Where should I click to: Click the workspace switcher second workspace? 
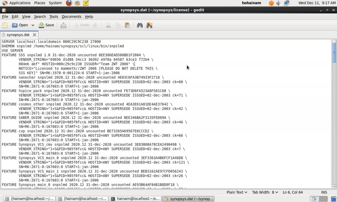tap(323, 199)
